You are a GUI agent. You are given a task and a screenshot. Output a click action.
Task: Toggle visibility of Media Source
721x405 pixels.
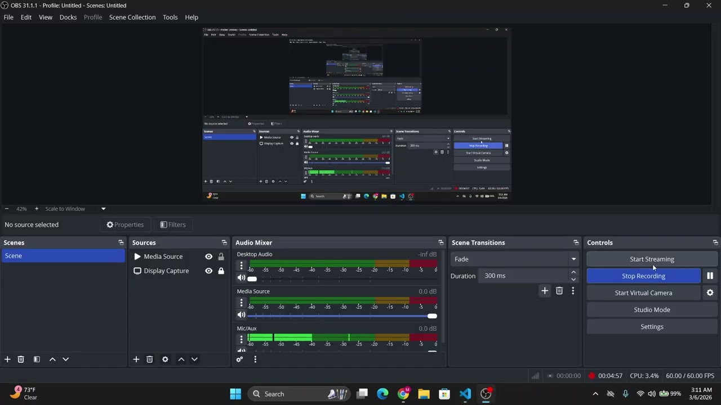208,256
